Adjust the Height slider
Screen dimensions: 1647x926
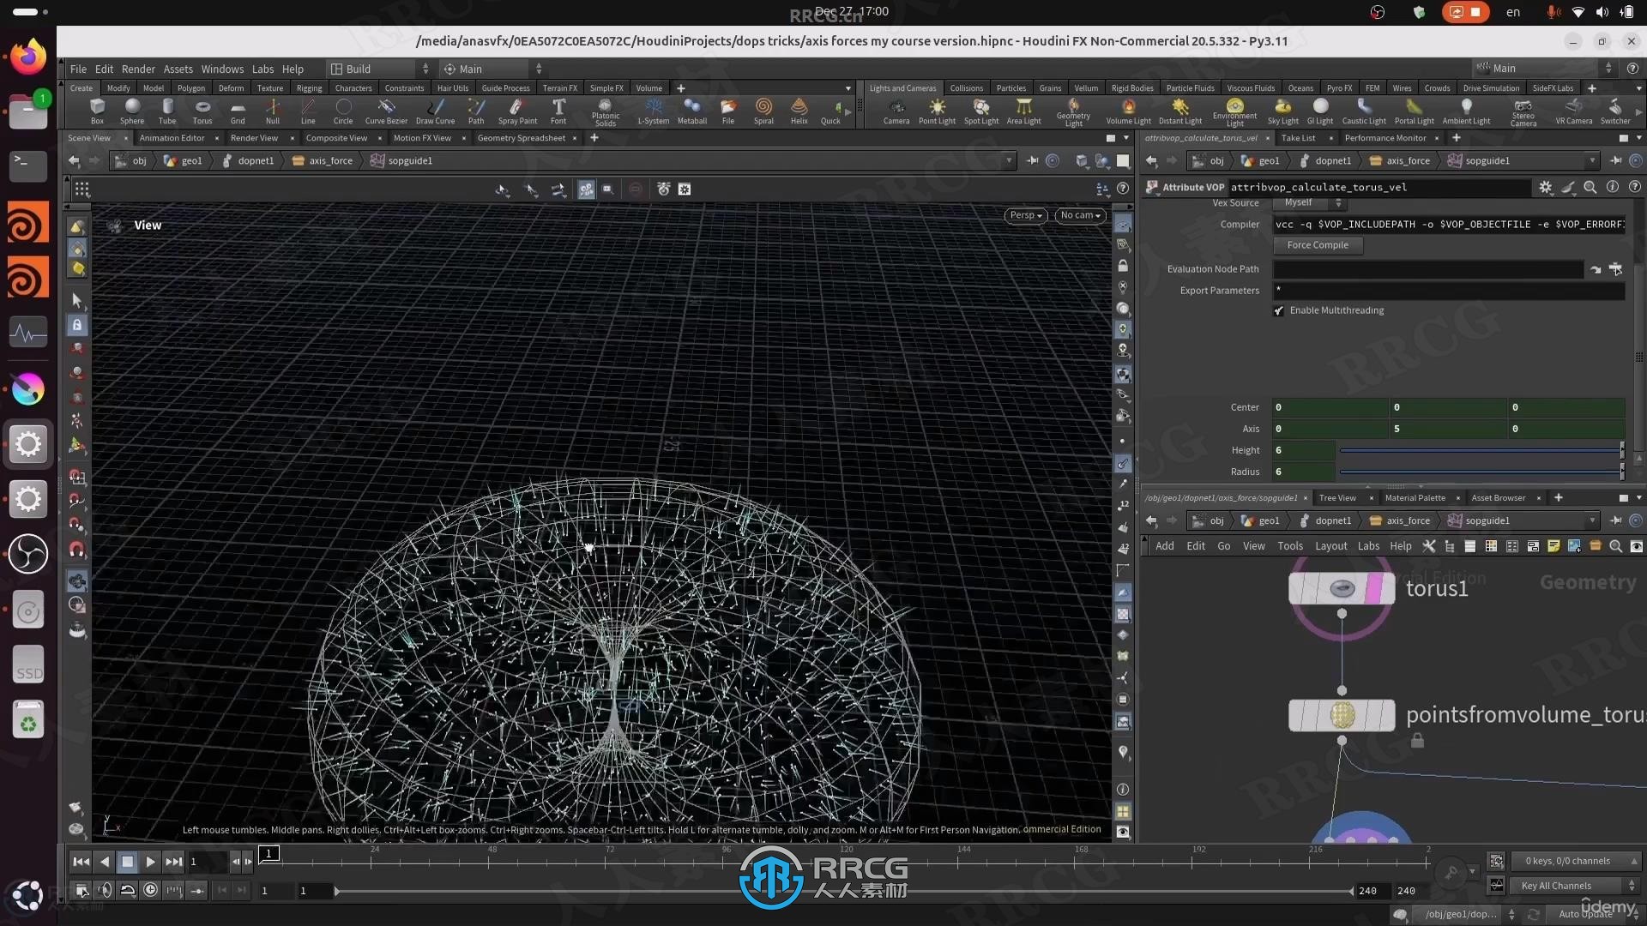coord(1481,450)
